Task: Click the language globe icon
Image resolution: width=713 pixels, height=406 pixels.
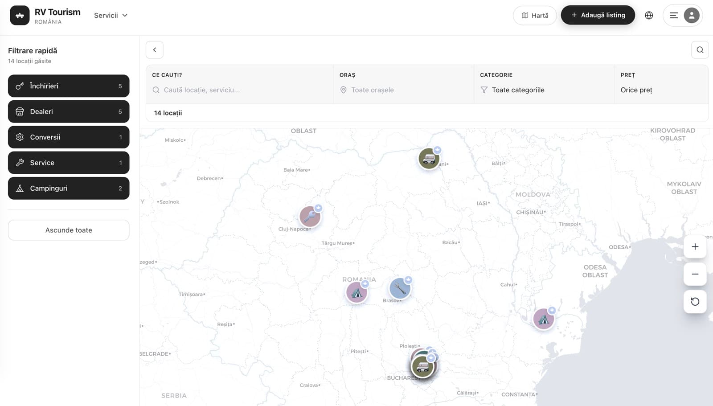Action: tap(649, 15)
